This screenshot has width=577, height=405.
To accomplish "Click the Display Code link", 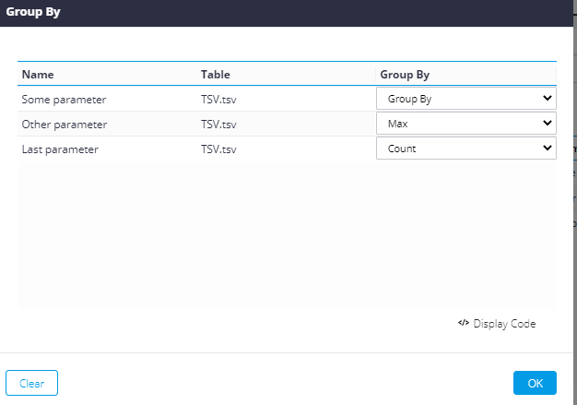I will (504, 324).
